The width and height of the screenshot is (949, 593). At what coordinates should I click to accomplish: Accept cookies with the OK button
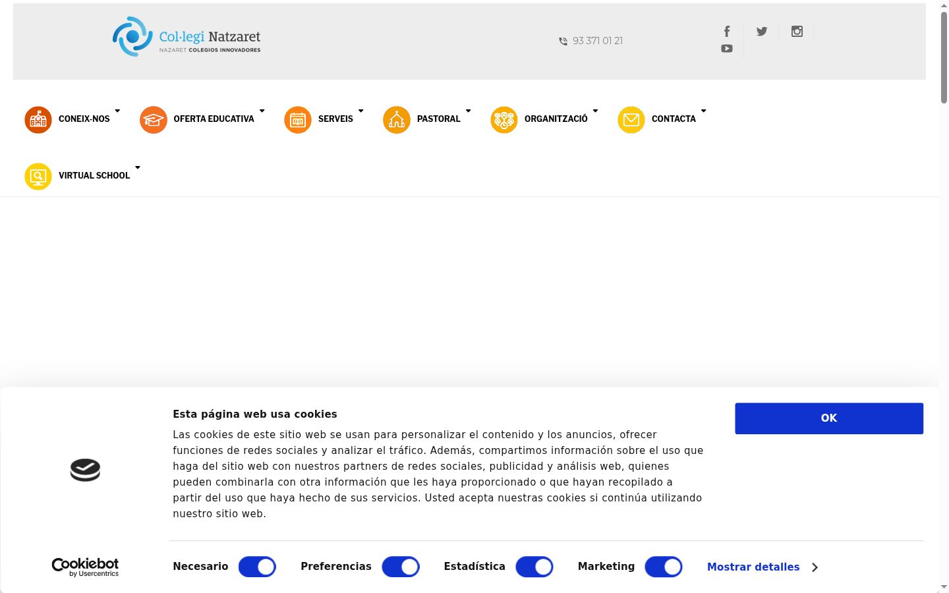[829, 418]
